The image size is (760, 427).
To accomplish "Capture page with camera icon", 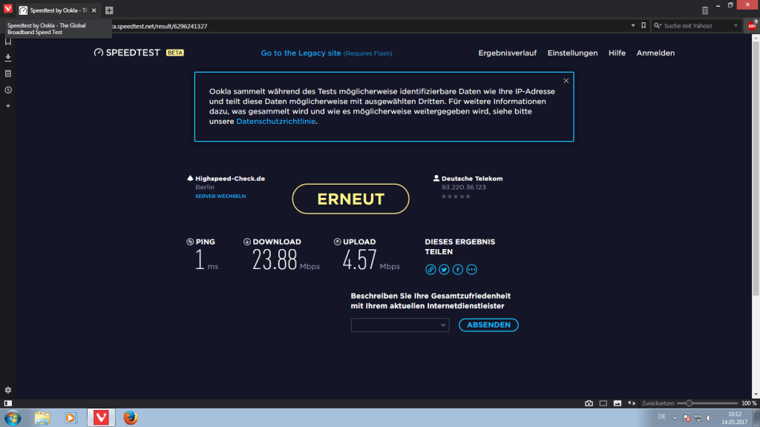I will click(x=589, y=403).
